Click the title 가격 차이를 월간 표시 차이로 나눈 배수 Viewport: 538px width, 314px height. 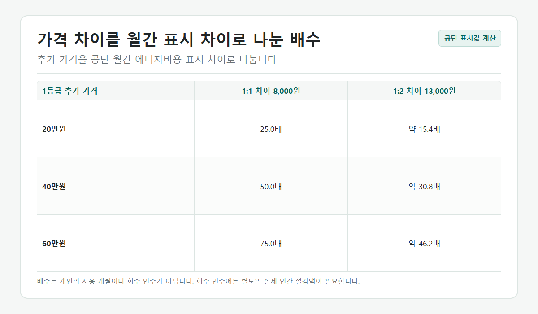point(179,39)
